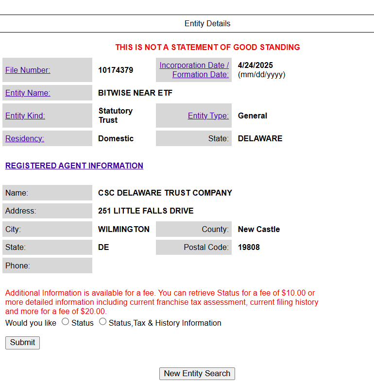Screen dimensions: 374x381
Task: Open the Residency link
Action: 25,138
